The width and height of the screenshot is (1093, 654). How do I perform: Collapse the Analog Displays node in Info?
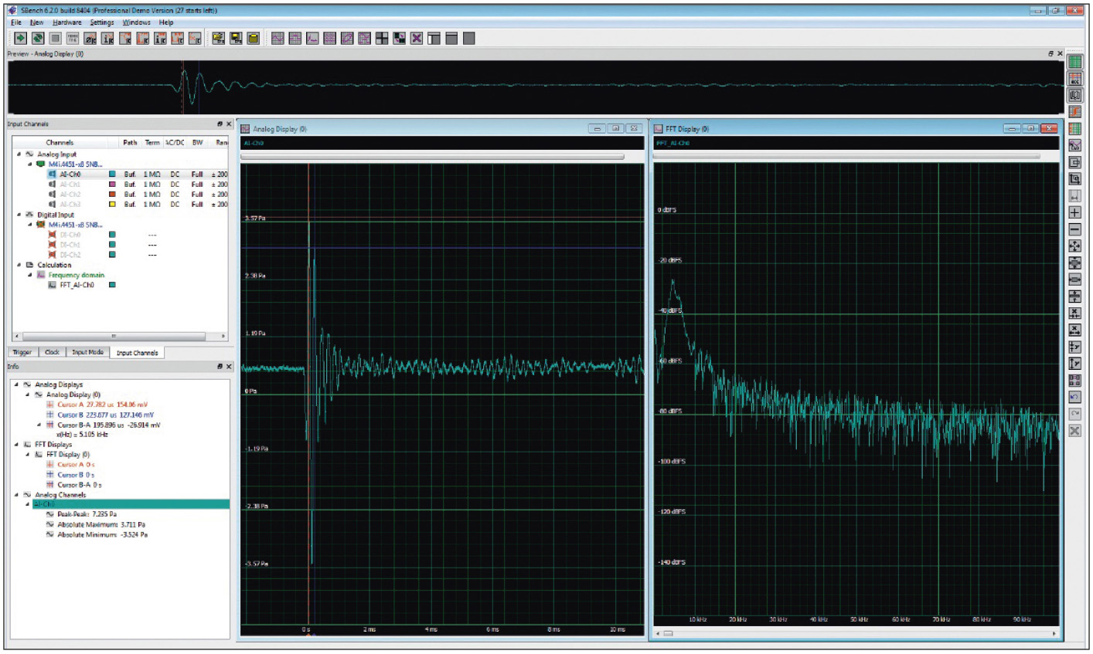pos(16,385)
